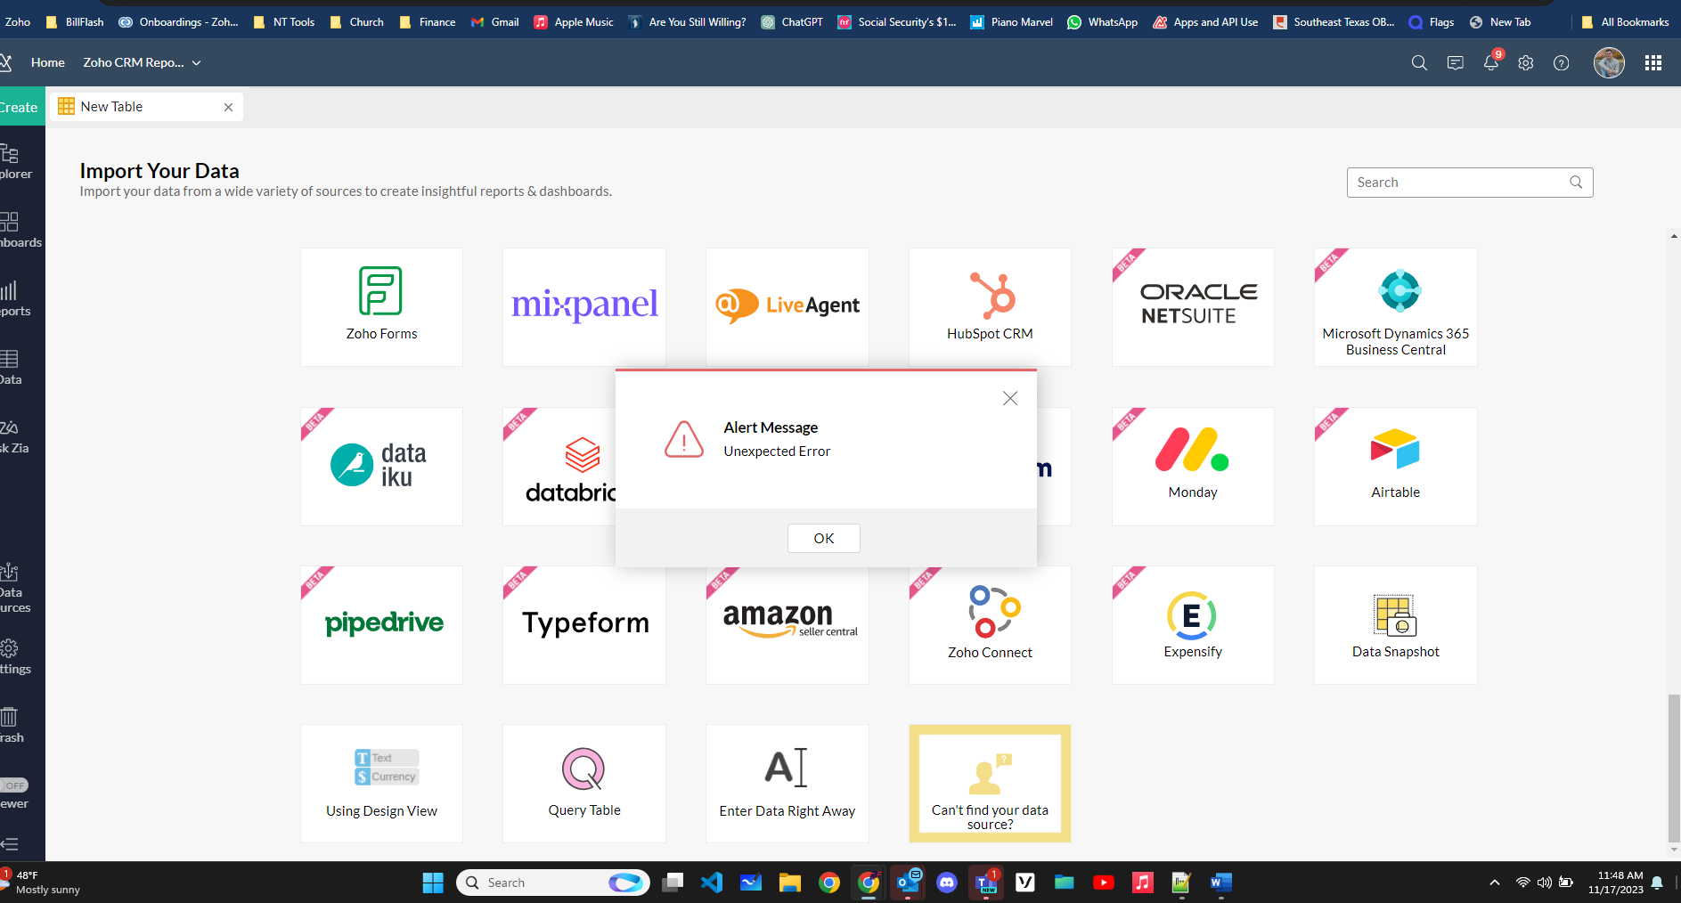The height and width of the screenshot is (903, 1681).
Task: Click the taskbar Search box
Action: click(553, 883)
